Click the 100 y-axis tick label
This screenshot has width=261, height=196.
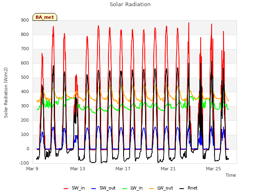pos(25,134)
